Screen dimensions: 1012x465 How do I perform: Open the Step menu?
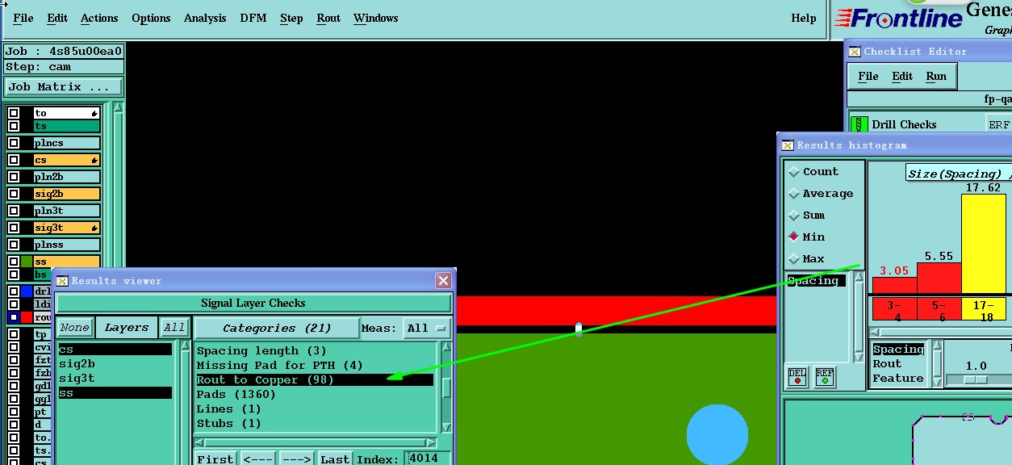point(291,18)
